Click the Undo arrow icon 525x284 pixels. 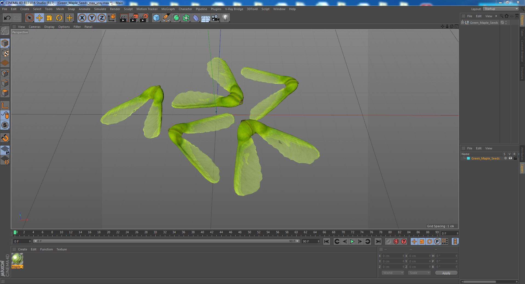(7, 18)
